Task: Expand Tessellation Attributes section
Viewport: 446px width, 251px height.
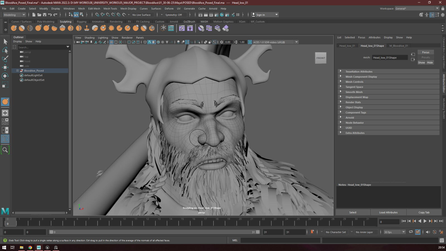Action: 389,71
